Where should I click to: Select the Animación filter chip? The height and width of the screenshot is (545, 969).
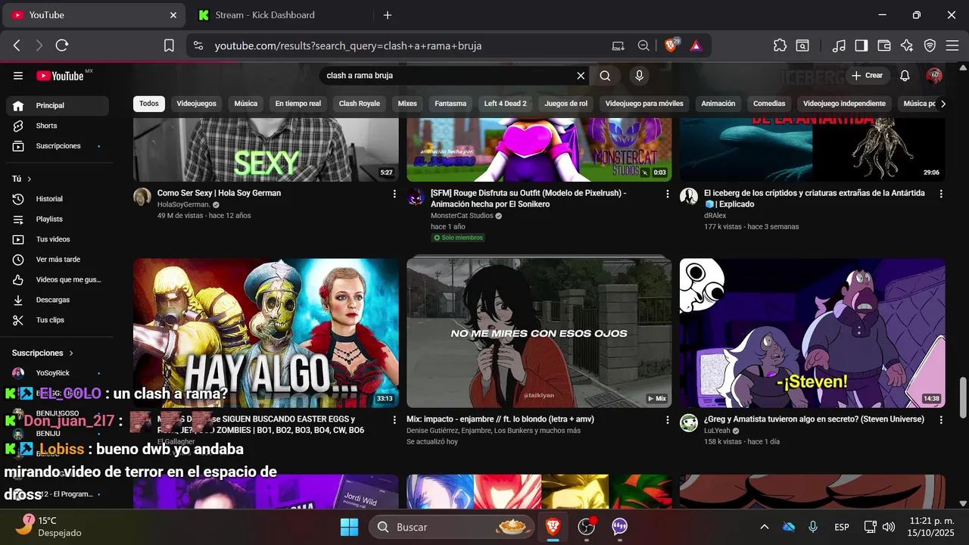point(718,104)
